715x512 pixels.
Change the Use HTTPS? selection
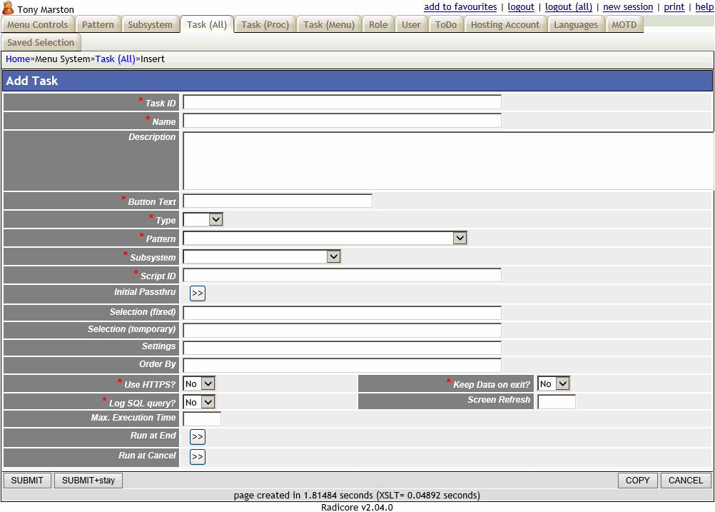point(199,384)
